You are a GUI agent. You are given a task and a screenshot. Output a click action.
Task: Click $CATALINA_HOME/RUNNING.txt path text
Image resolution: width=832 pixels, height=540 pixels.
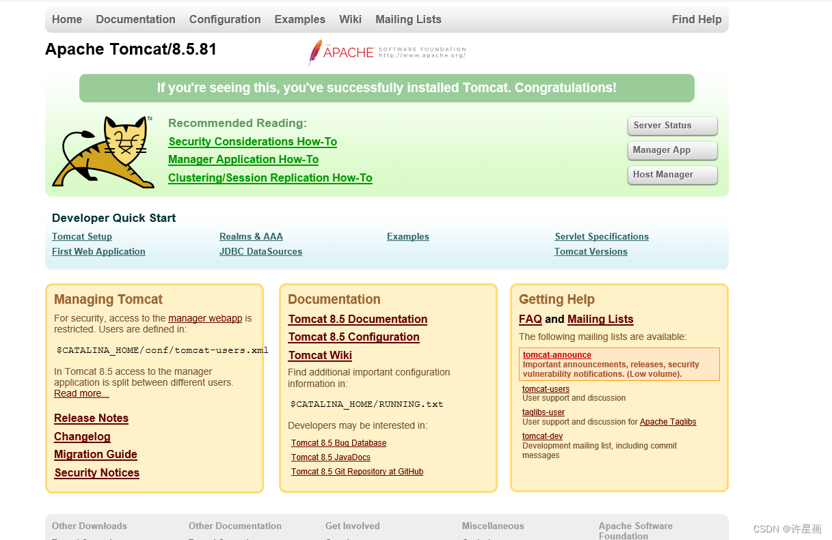click(x=367, y=404)
